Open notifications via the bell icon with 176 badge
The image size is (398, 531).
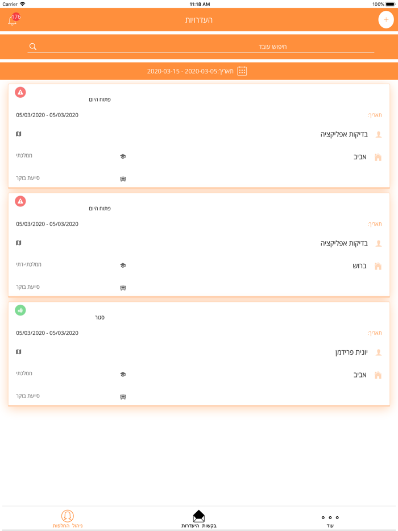coord(11,20)
